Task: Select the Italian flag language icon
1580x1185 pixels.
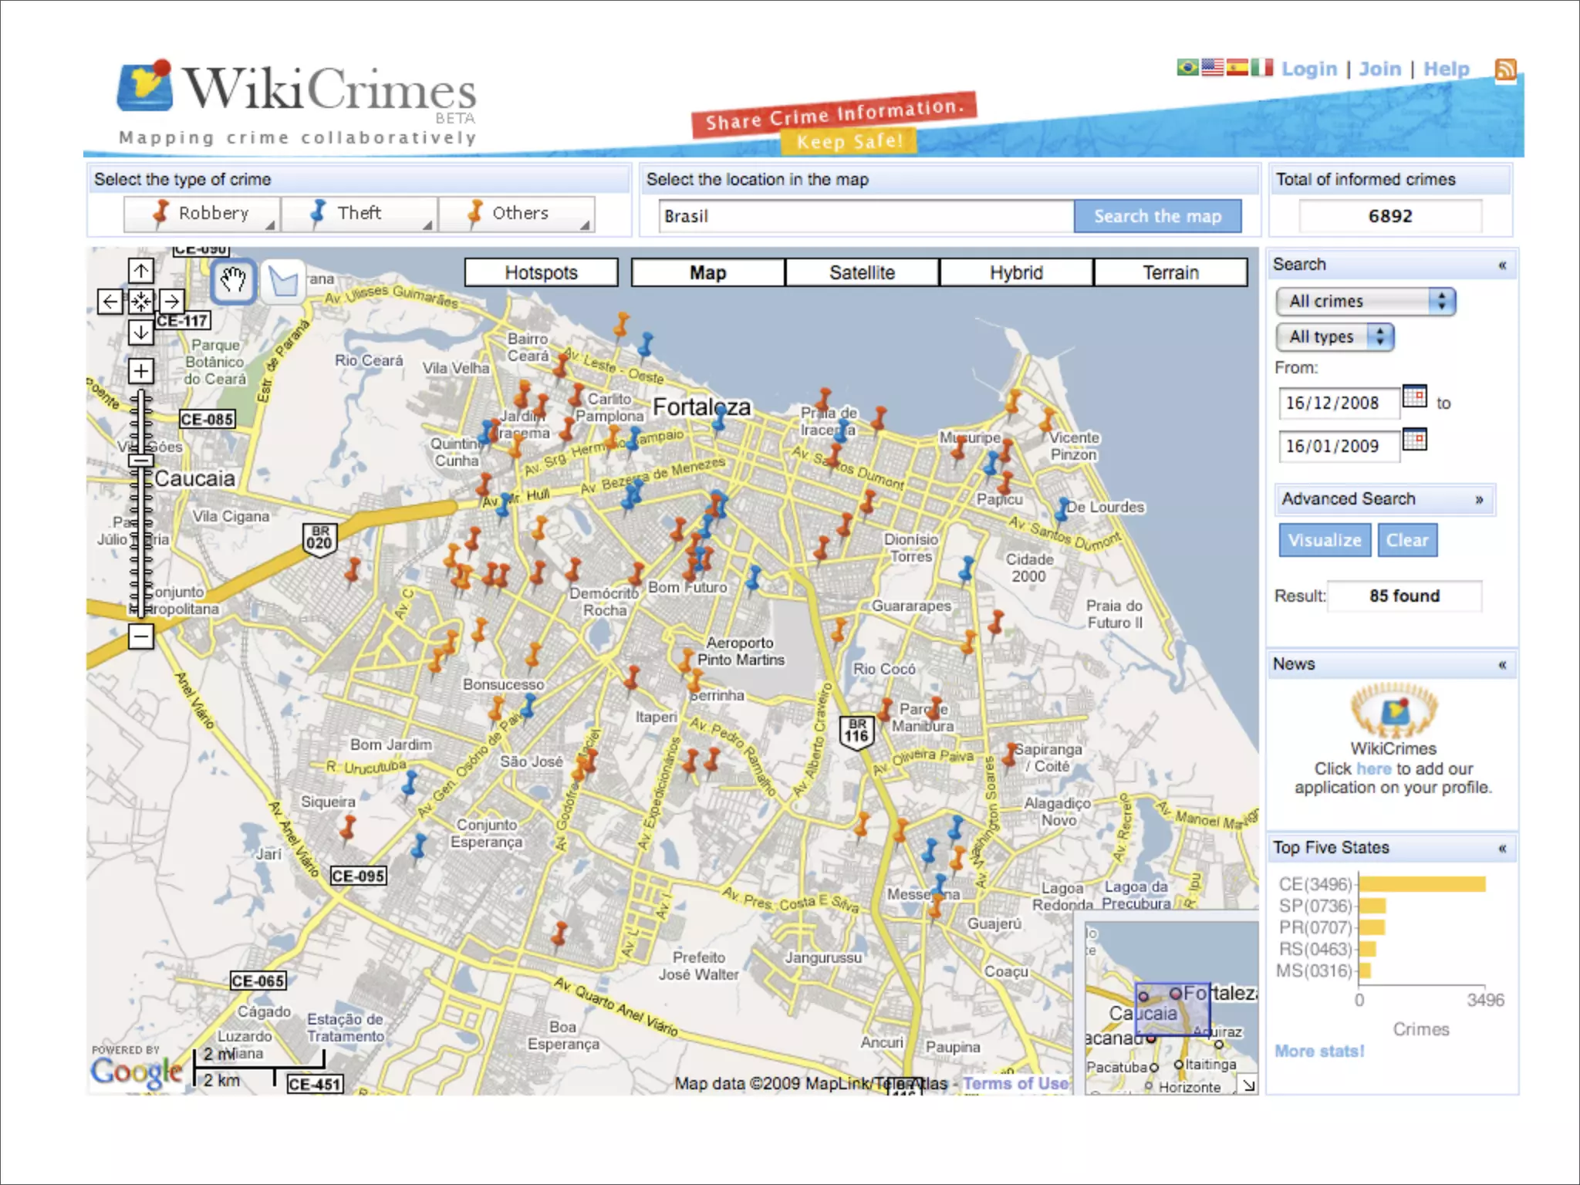Action: (x=1261, y=68)
